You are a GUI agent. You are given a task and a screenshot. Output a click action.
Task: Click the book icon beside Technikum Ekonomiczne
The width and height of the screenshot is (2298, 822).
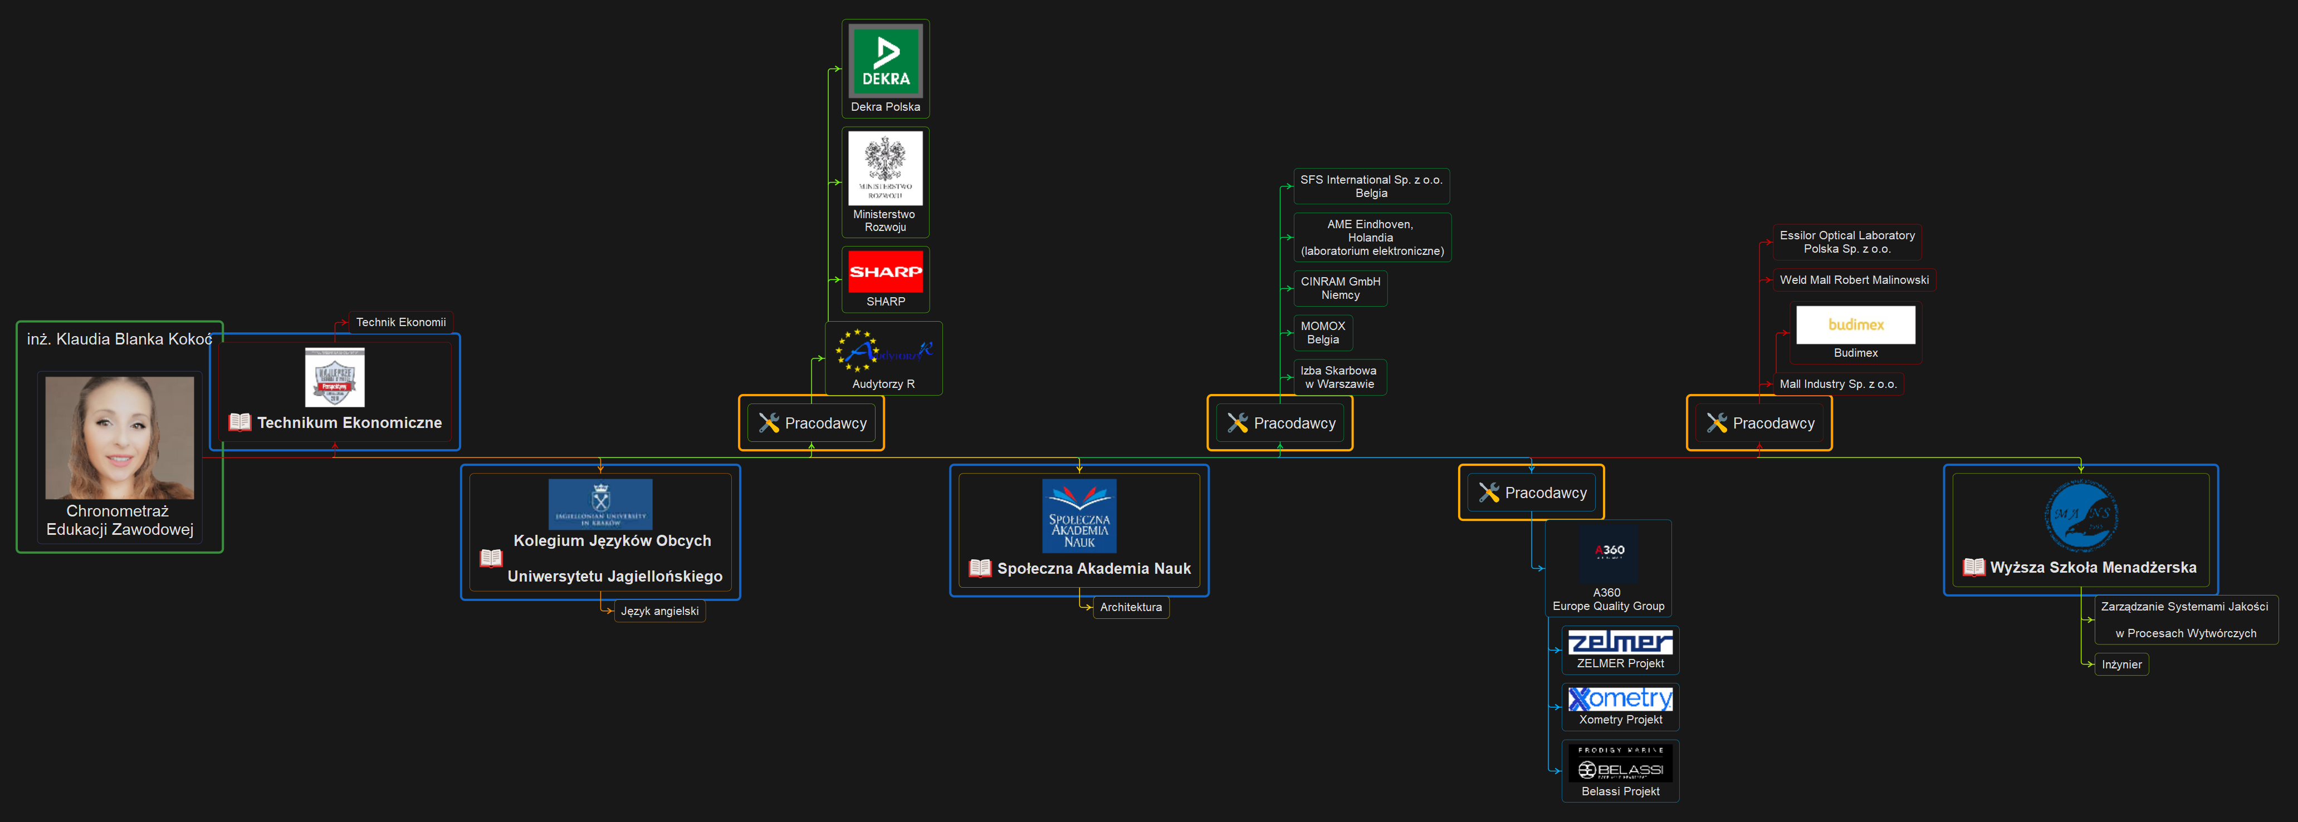tap(240, 422)
